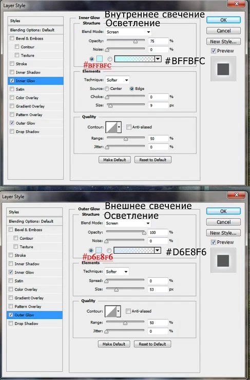Toggle Preview checkbox in Outer Glow dialog

click(x=214, y=242)
